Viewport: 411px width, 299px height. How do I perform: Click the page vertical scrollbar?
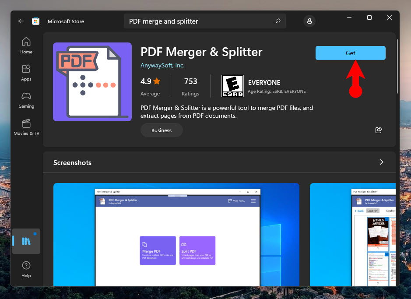coord(397,66)
